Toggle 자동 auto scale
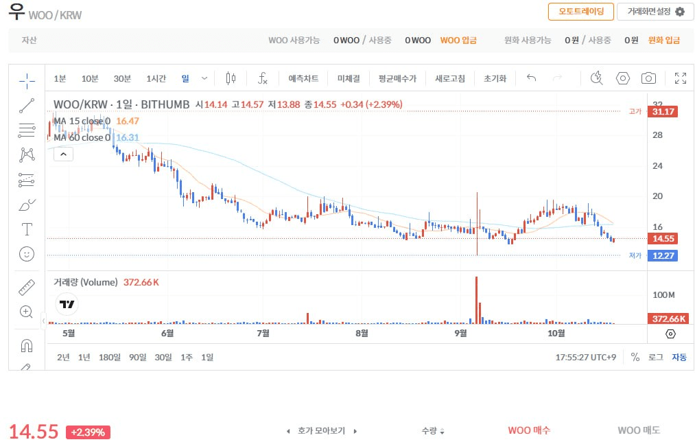 [679, 357]
